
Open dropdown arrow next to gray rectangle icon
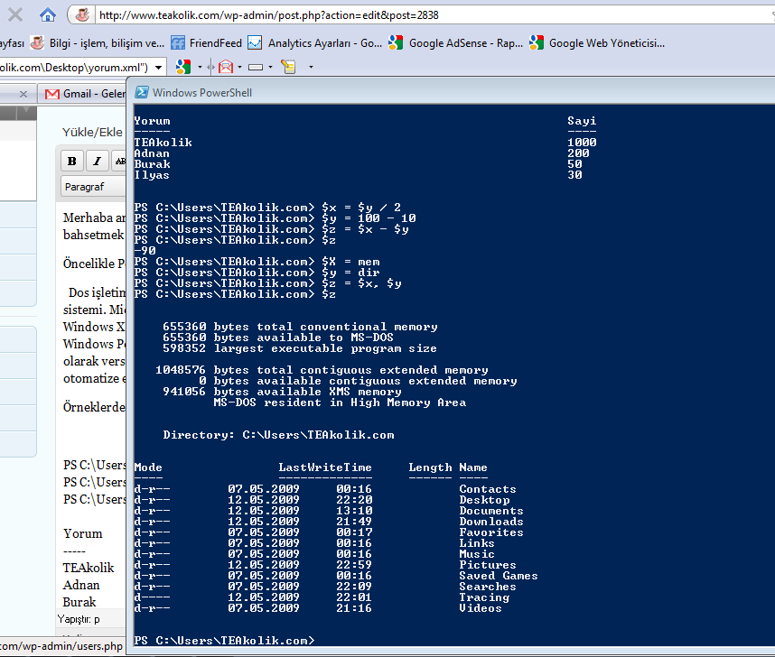click(270, 67)
